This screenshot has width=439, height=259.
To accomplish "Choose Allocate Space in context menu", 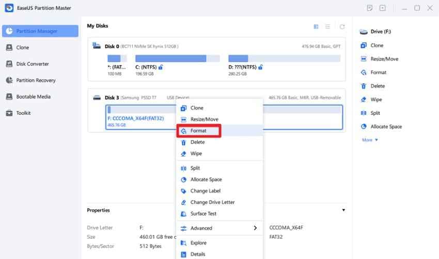I will click(219, 180).
